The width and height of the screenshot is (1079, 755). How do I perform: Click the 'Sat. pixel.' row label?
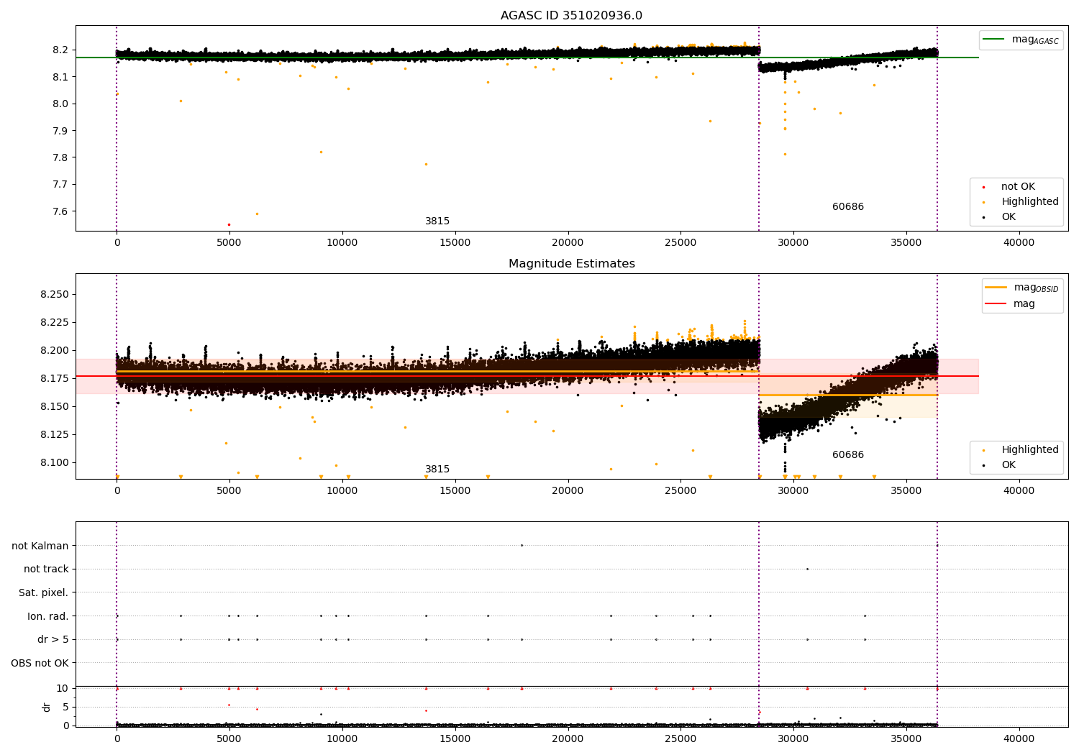(x=44, y=593)
